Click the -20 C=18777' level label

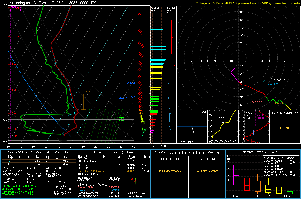point(127,97)
